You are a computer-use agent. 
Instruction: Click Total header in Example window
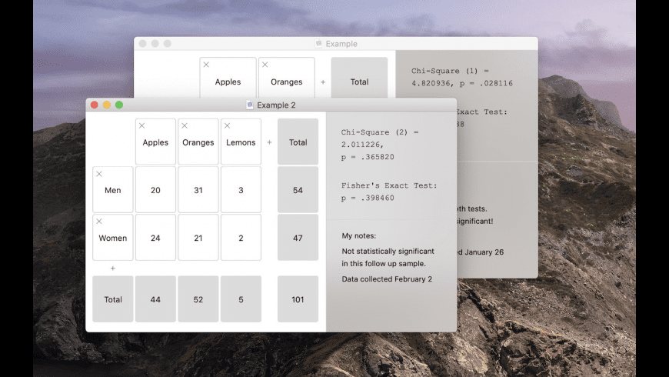(x=359, y=78)
